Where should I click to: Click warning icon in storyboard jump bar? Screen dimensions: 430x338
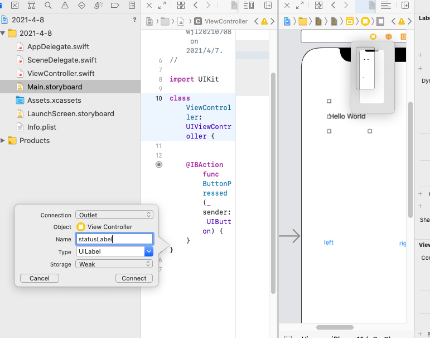click(402, 21)
